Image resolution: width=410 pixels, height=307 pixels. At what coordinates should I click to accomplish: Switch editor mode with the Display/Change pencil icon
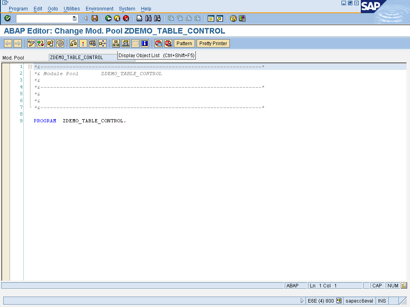point(31,43)
